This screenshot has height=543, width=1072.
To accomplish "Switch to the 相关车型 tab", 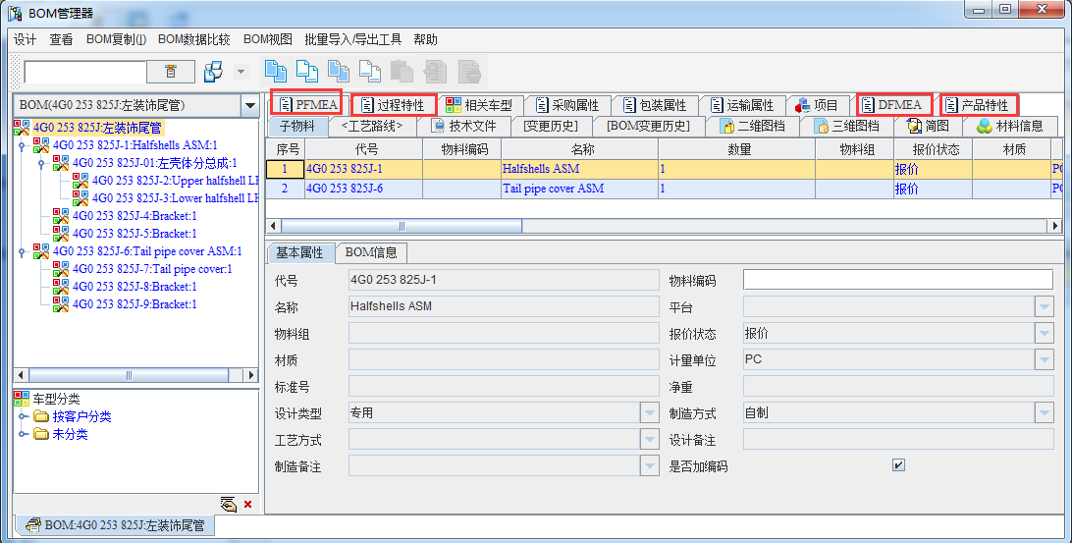I will pos(481,105).
